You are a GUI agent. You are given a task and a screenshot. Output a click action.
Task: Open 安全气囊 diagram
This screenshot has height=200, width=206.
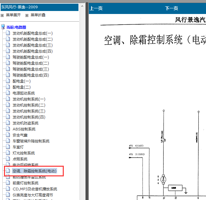click(x=20, y=135)
